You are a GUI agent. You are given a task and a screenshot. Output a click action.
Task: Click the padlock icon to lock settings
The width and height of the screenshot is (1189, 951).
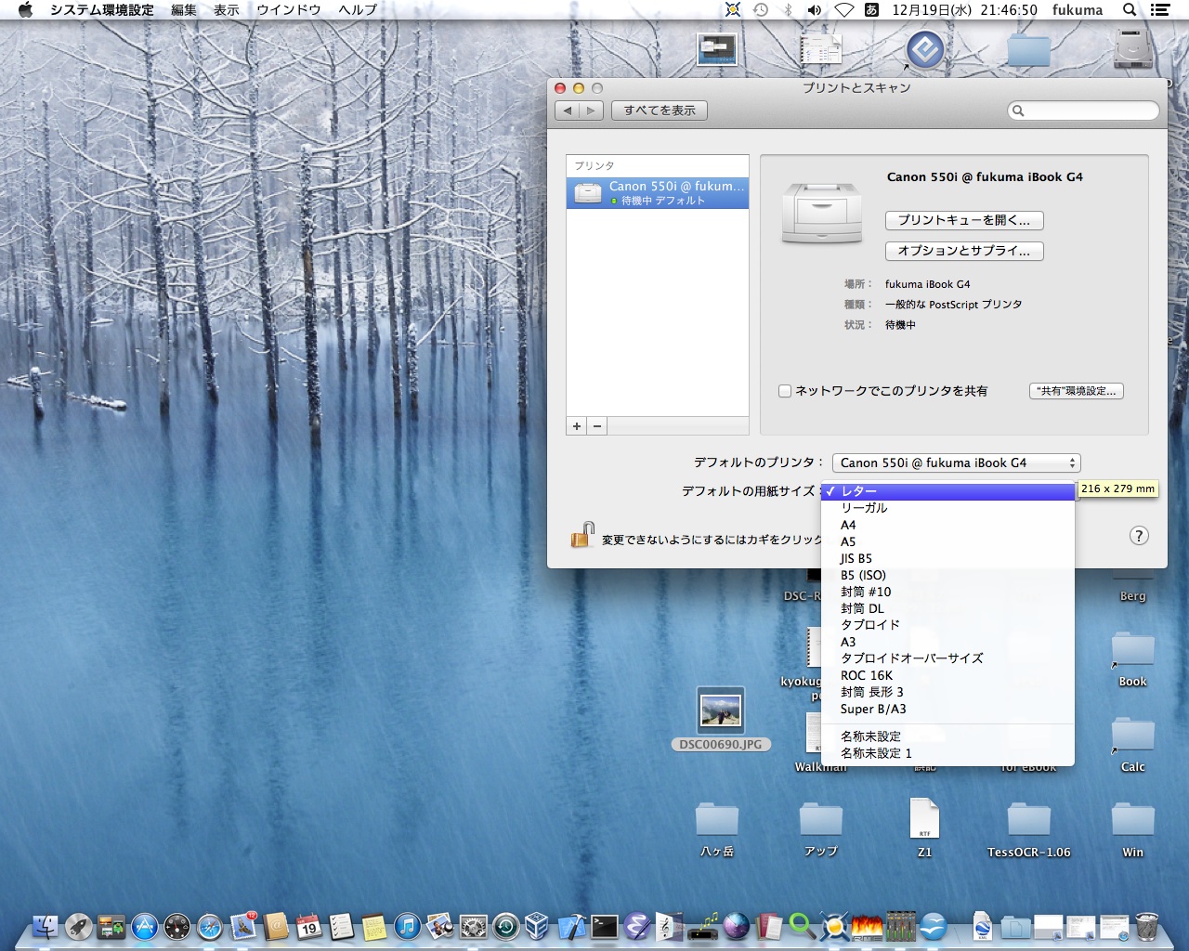click(582, 536)
